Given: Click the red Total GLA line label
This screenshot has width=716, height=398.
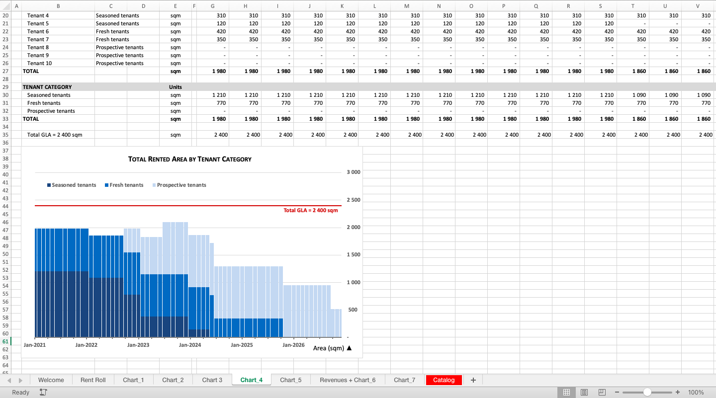Looking at the screenshot, I should pyautogui.click(x=310, y=210).
